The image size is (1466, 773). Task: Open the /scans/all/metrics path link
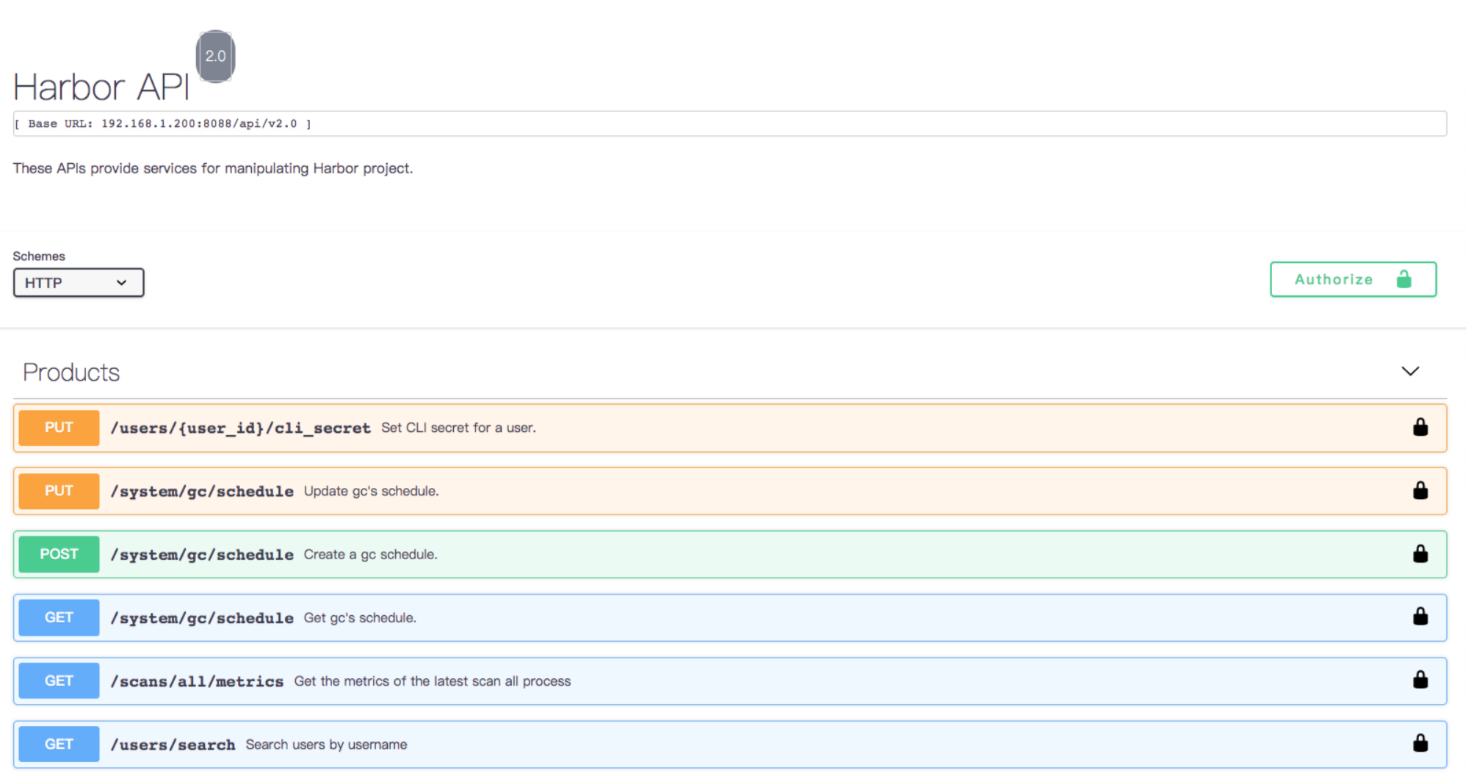[197, 682]
